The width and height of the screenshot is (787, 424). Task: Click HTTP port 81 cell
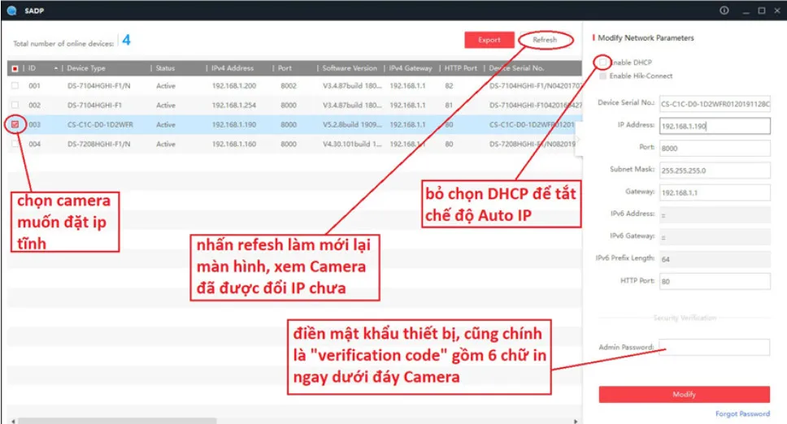pos(449,105)
